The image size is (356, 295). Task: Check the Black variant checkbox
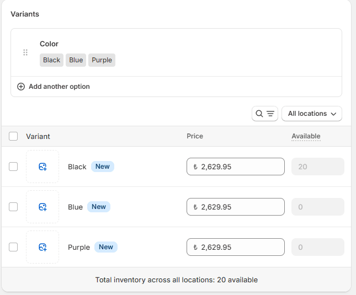[x=13, y=167]
